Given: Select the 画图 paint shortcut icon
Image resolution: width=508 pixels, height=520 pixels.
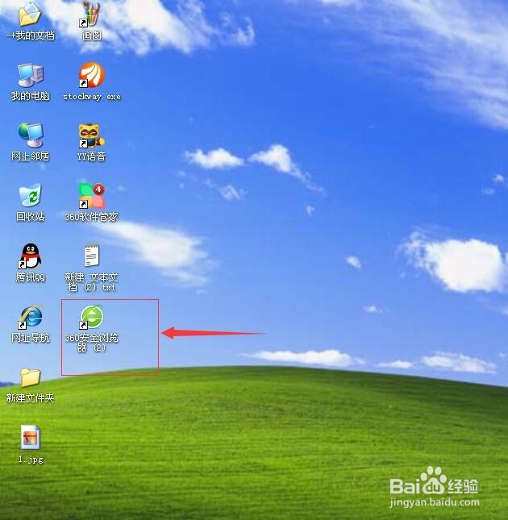Looking at the screenshot, I should click(x=91, y=14).
